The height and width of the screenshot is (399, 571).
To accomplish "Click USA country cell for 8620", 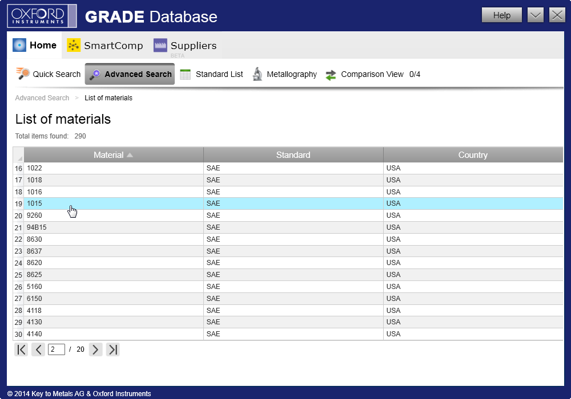I will tap(473, 263).
